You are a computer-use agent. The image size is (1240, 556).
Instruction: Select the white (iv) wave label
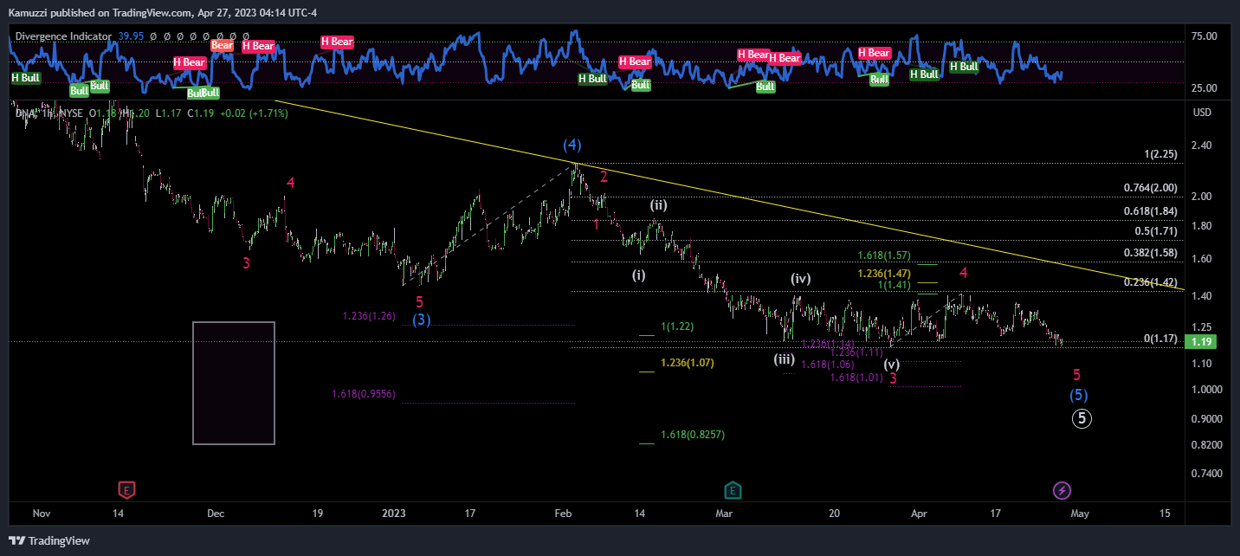click(800, 279)
